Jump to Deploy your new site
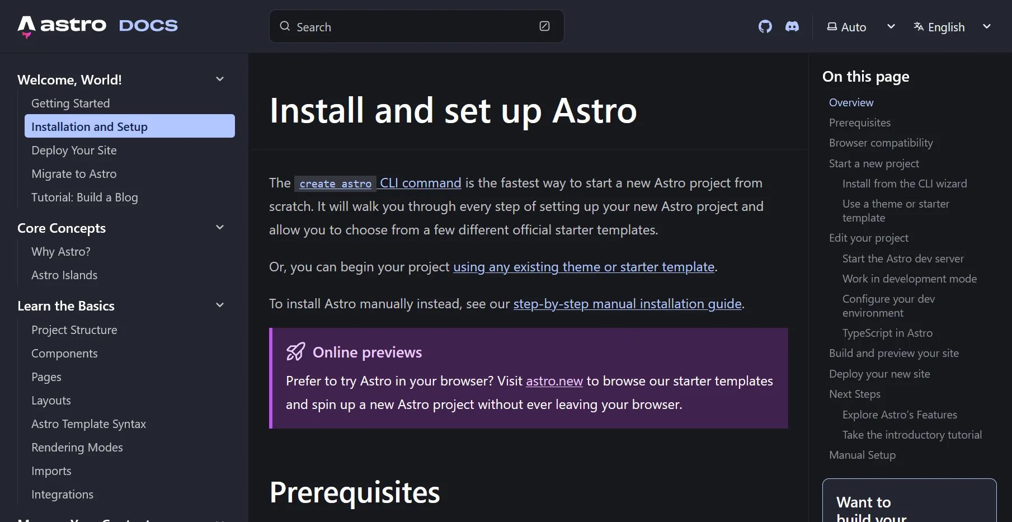This screenshot has height=522, width=1012. pos(879,374)
